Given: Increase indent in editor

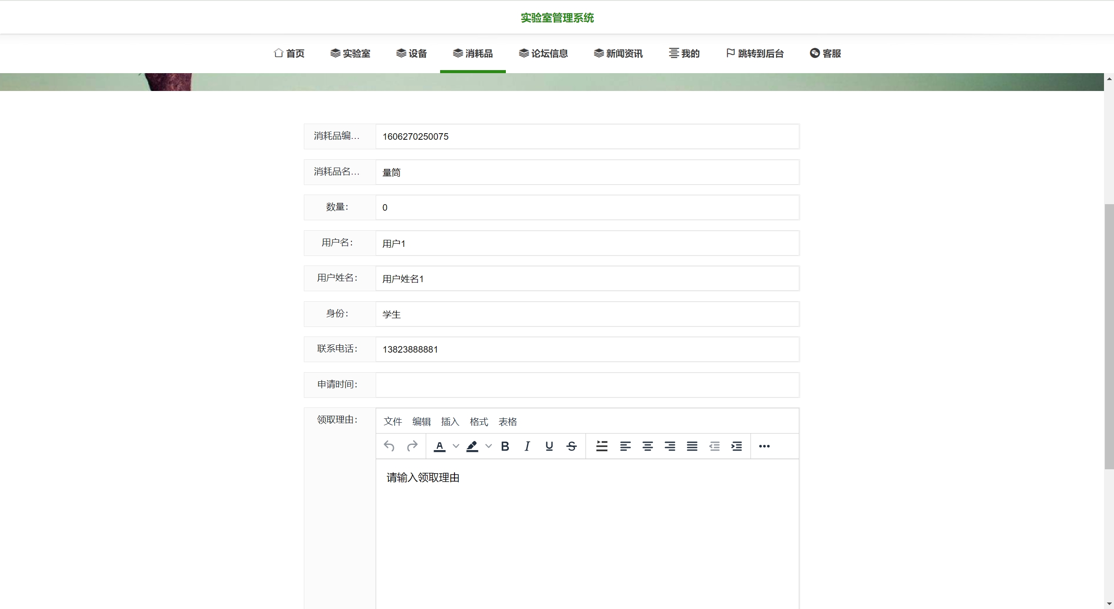Looking at the screenshot, I should pos(737,446).
